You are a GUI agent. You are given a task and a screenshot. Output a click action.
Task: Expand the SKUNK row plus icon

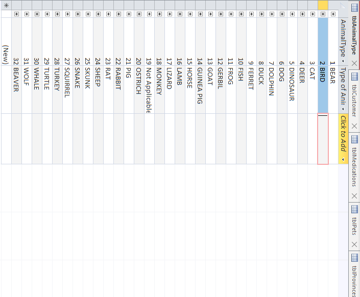pos(88,14)
